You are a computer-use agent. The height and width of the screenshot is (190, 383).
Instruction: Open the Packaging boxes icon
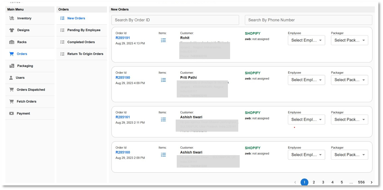point(12,66)
